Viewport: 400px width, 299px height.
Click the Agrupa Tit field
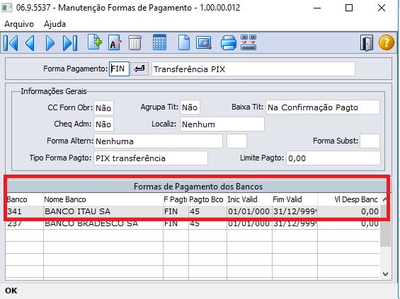pos(190,107)
